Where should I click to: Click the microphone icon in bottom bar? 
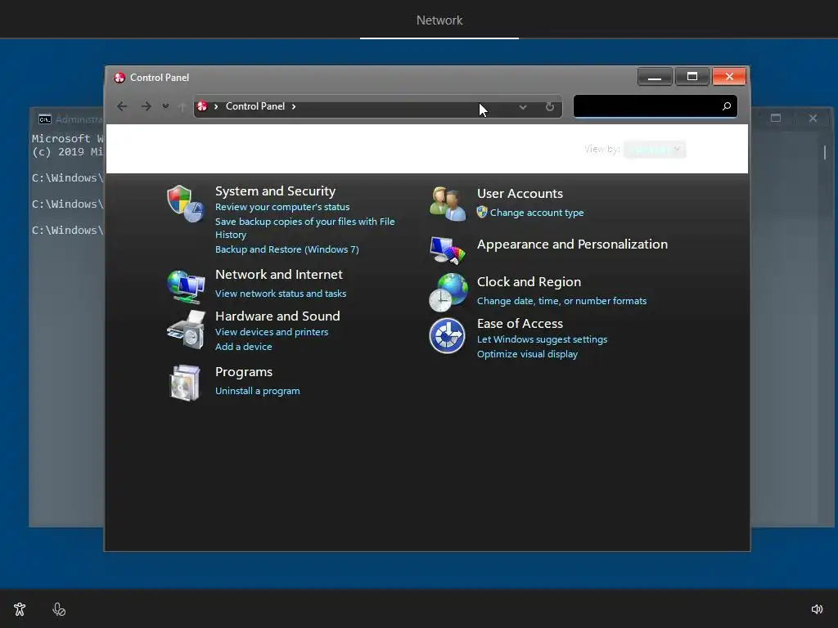59,609
